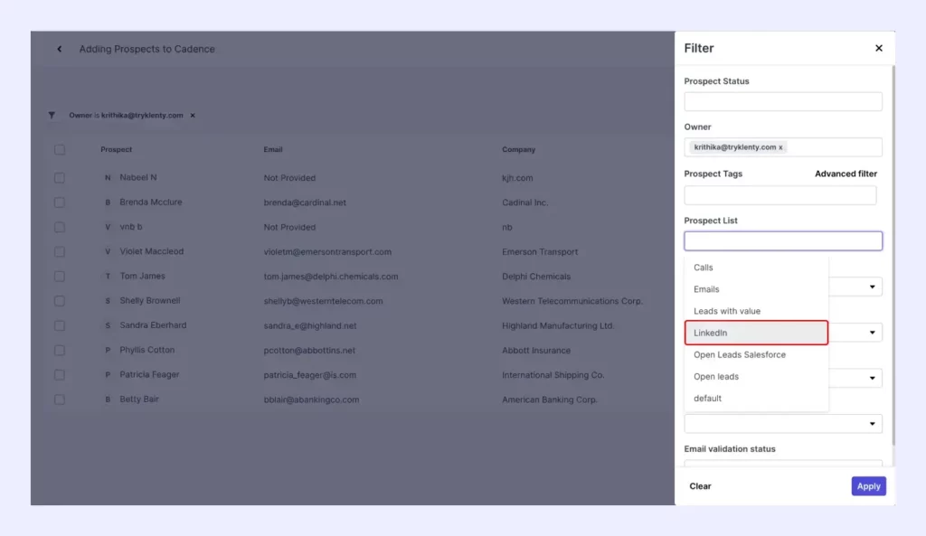The image size is (926, 536).
Task: Pick the Open leads option
Action: click(756, 377)
